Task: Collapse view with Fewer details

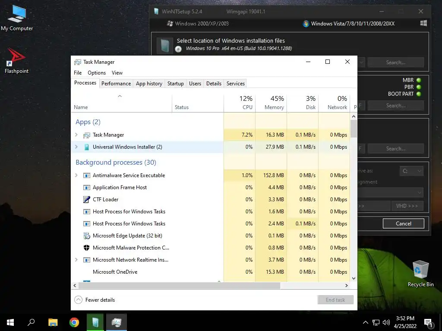Action: click(x=95, y=300)
